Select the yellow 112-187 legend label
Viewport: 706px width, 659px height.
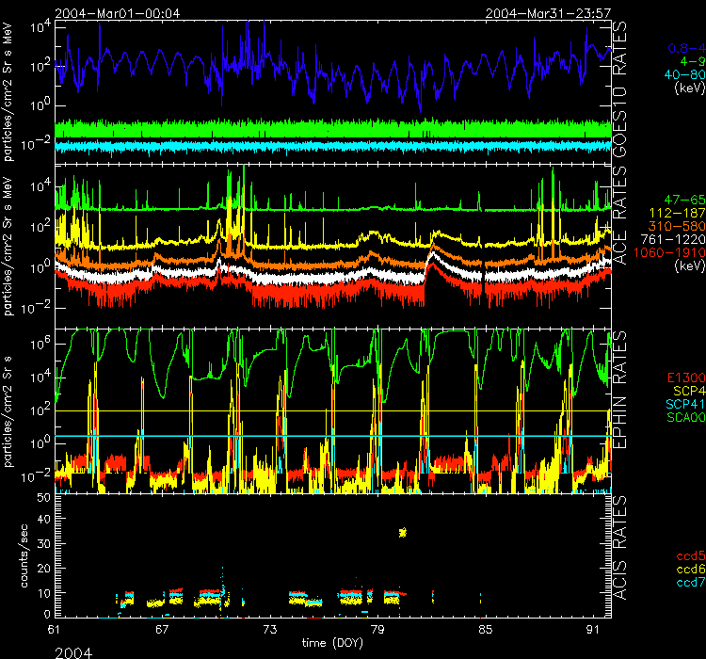coord(680,214)
